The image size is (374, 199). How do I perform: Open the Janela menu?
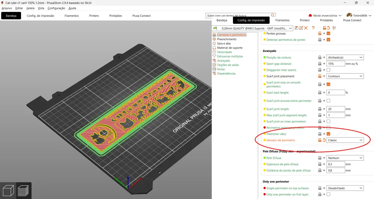click(x=30, y=8)
